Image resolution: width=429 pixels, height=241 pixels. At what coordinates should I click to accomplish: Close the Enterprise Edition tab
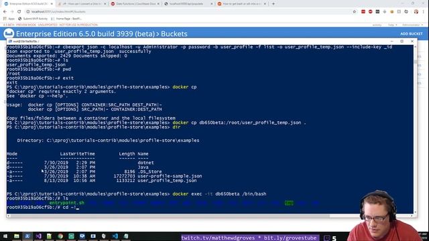pos(52,4)
